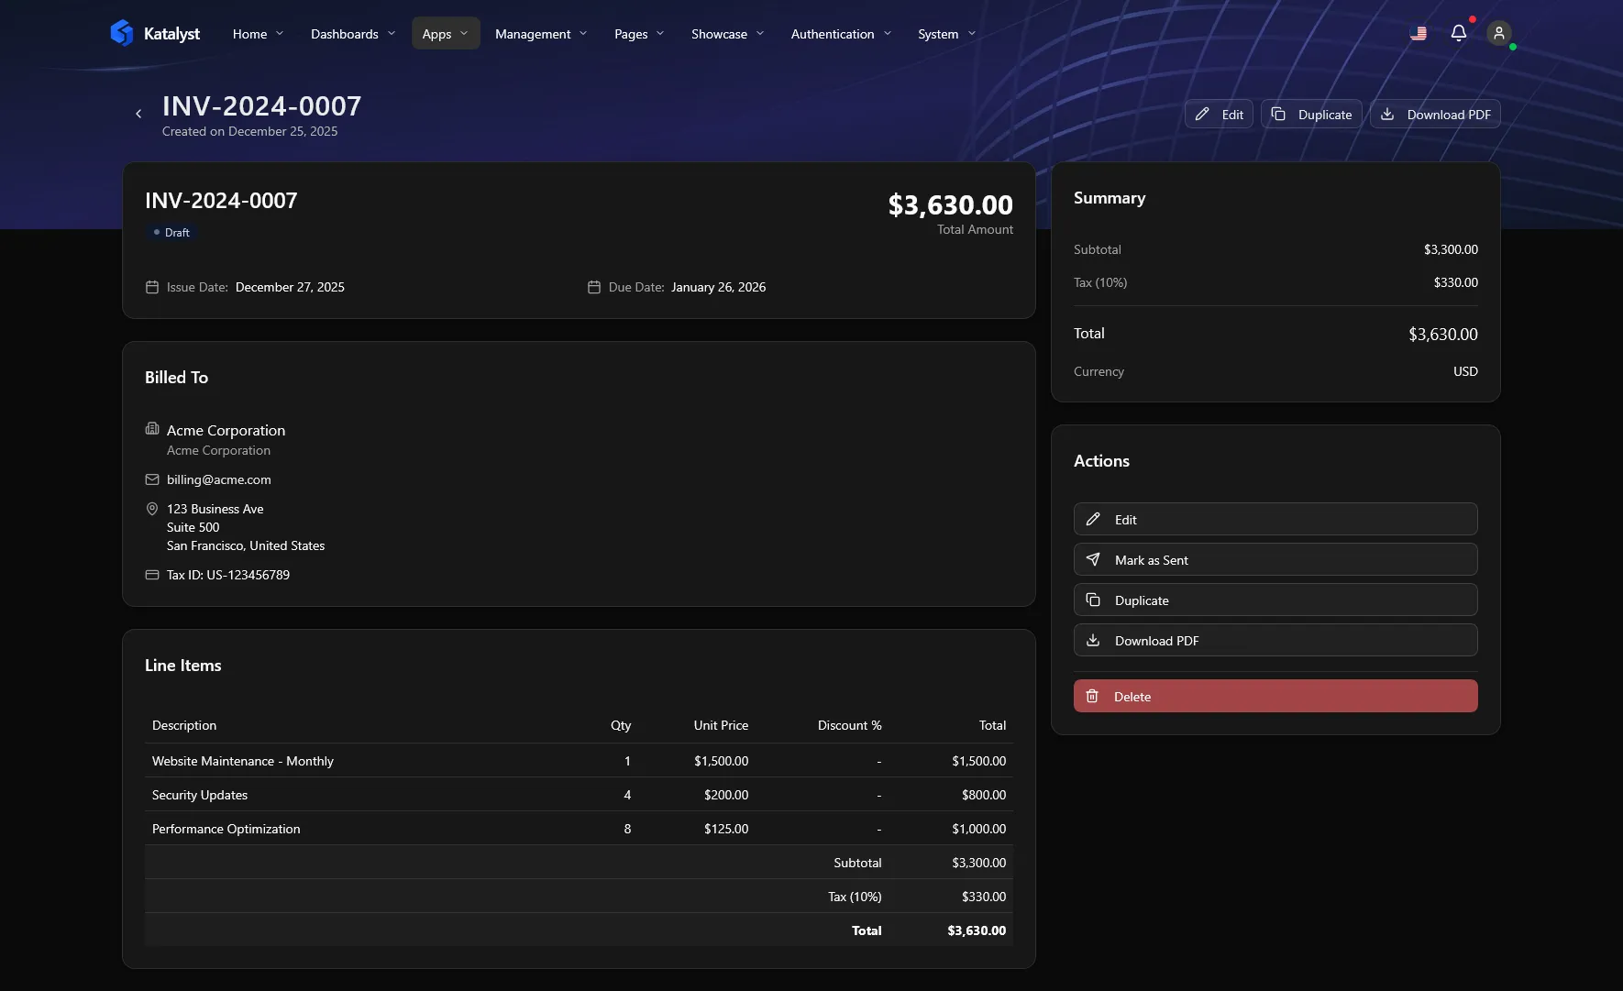Click the user avatar icon

point(1497,33)
